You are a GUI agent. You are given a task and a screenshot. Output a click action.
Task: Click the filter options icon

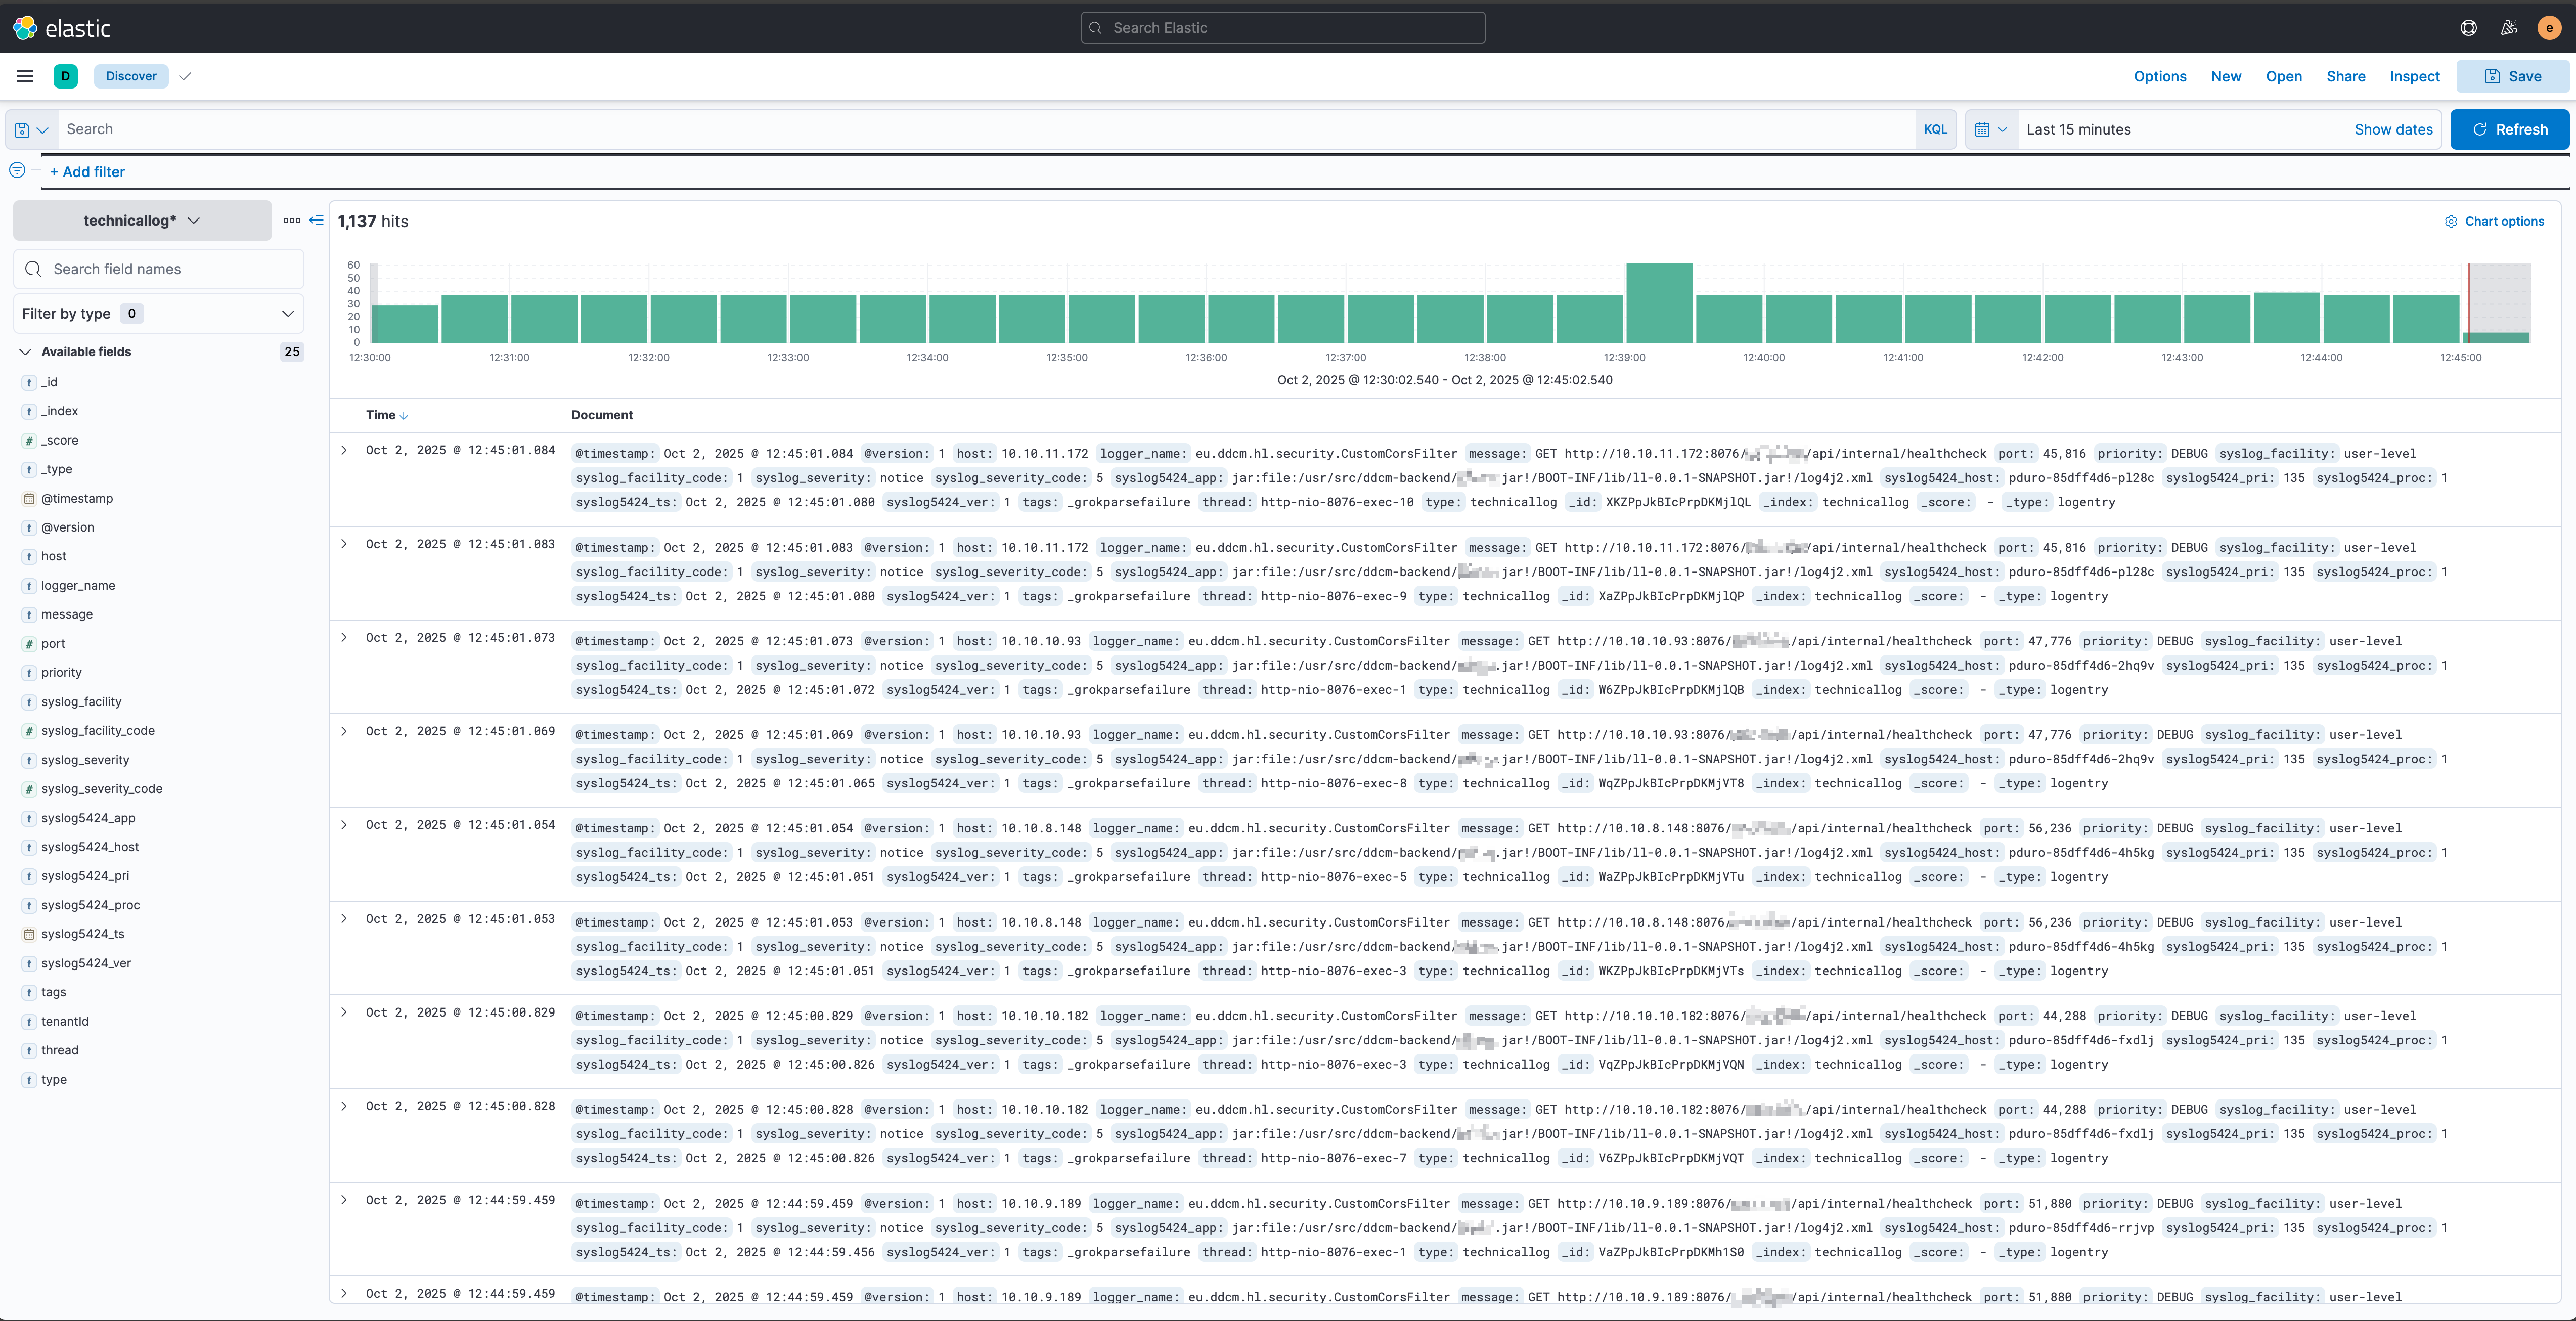tap(17, 171)
